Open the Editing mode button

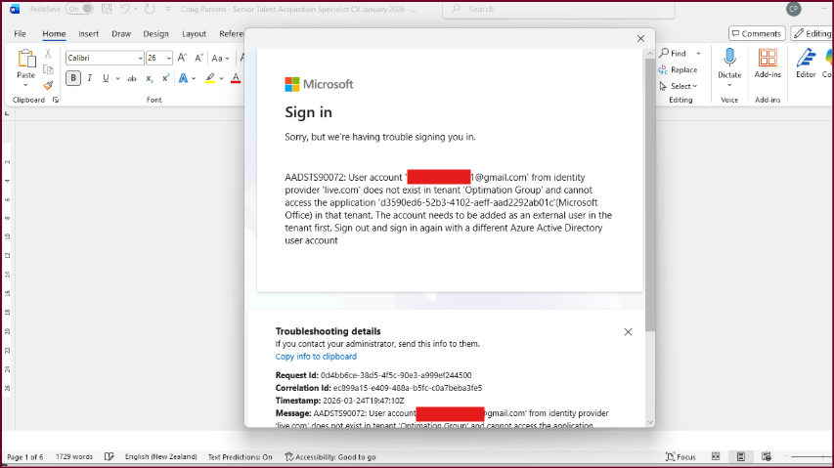click(812, 33)
